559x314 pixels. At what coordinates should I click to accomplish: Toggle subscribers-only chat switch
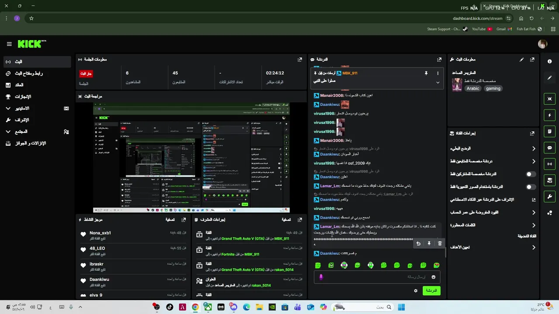530,174
